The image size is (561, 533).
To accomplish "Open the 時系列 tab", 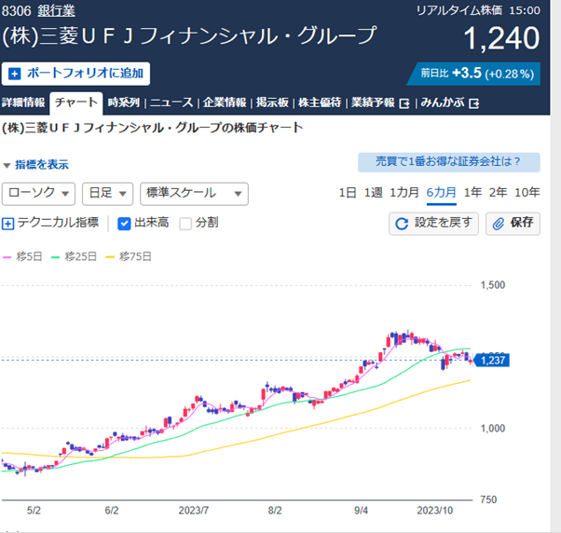I will [124, 103].
